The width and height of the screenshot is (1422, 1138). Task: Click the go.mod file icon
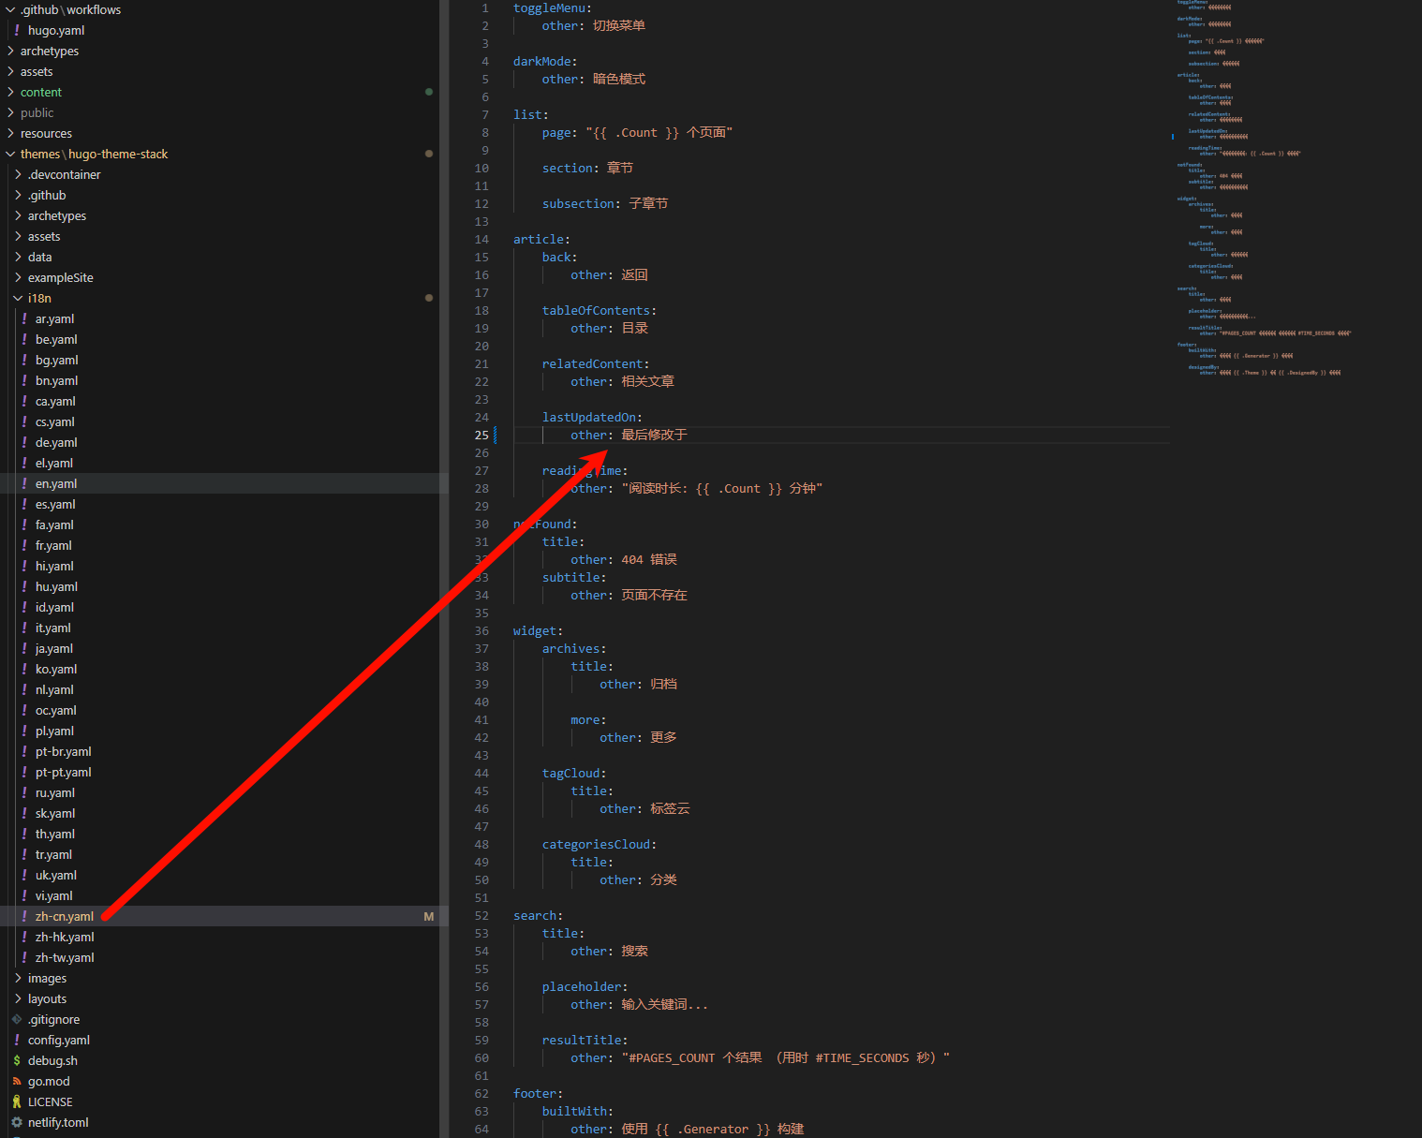pos(17,1081)
